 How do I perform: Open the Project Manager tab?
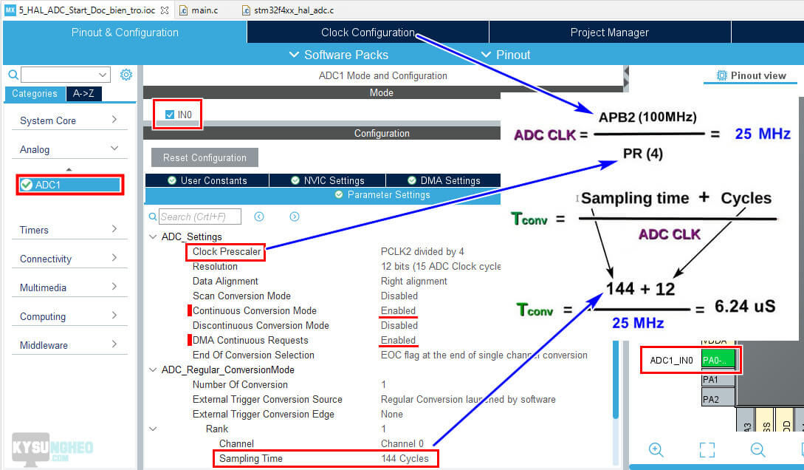click(x=609, y=33)
